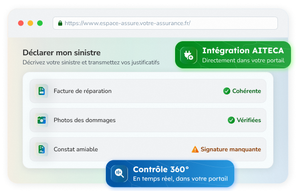Click the Décrivez votre sinistre subtitle
The height and width of the screenshot is (191, 296).
tap(91, 62)
